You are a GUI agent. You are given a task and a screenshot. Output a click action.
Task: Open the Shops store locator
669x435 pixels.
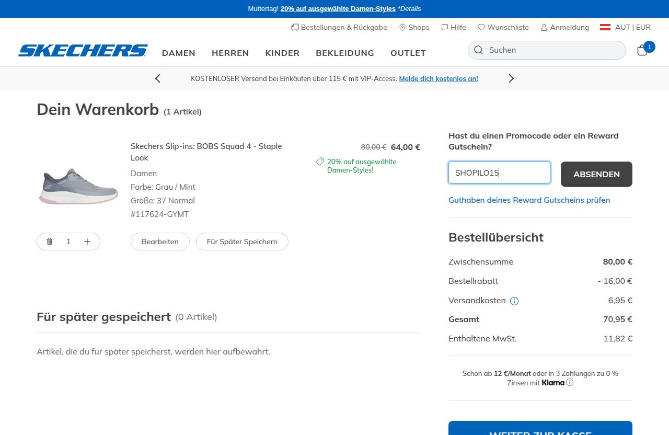click(x=414, y=27)
